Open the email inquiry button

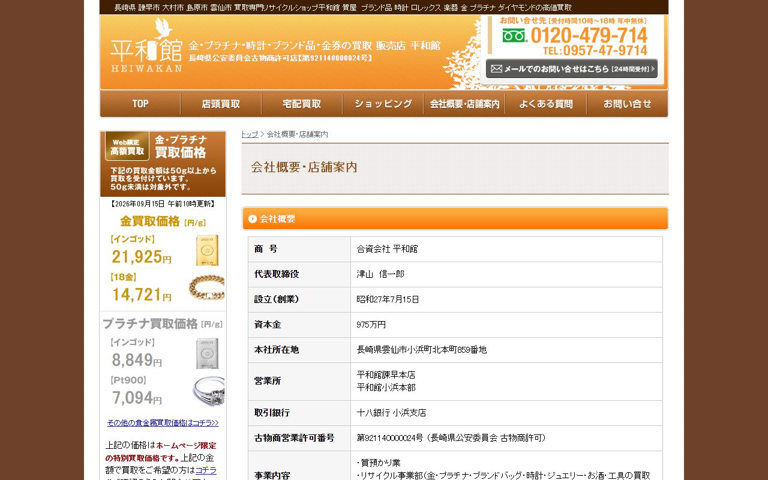[x=572, y=68]
